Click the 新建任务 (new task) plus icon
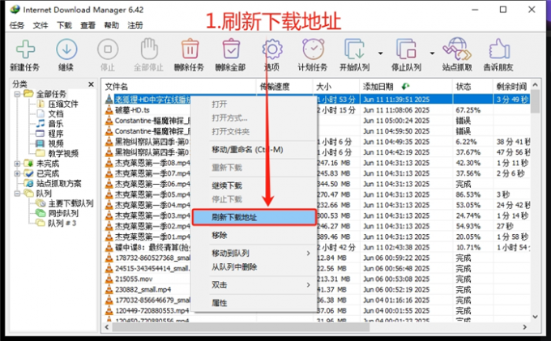The width and height of the screenshot is (551, 341). tap(25, 49)
